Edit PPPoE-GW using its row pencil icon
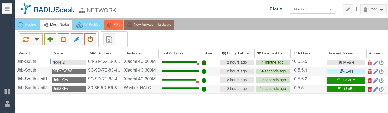 (x=376, y=72)
